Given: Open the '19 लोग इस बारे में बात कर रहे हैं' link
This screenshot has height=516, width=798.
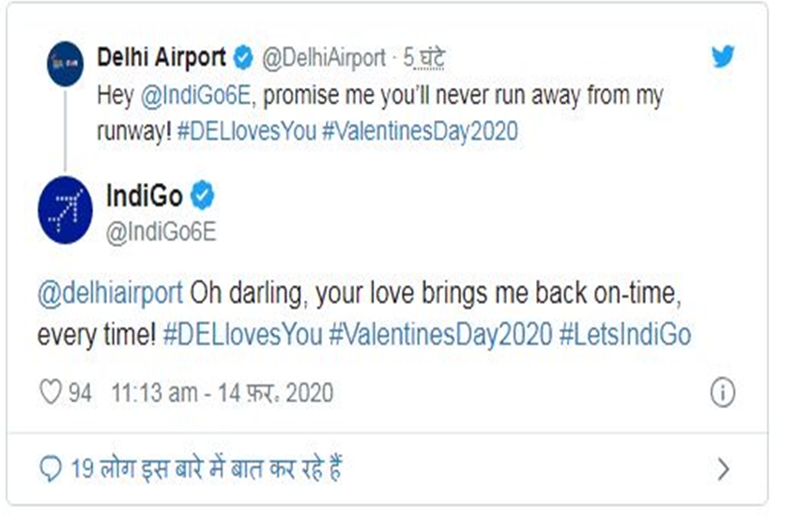Looking at the screenshot, I should (207, 468).
